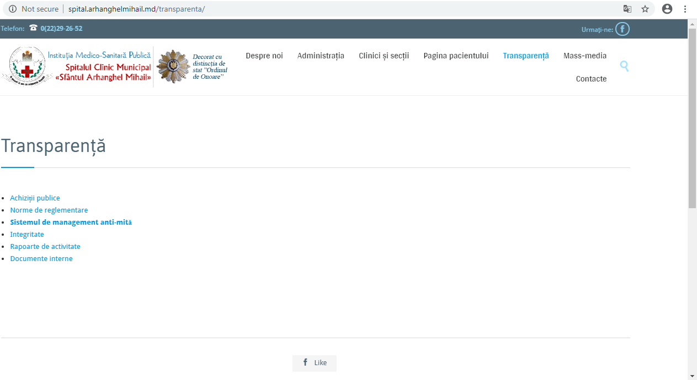
Task: Open Chrome's three-dot menu
Action: 685,9
